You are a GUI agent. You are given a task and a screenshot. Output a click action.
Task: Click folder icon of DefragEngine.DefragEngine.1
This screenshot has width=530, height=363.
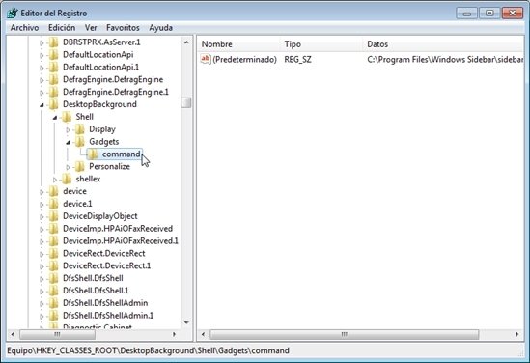[53, 92]
